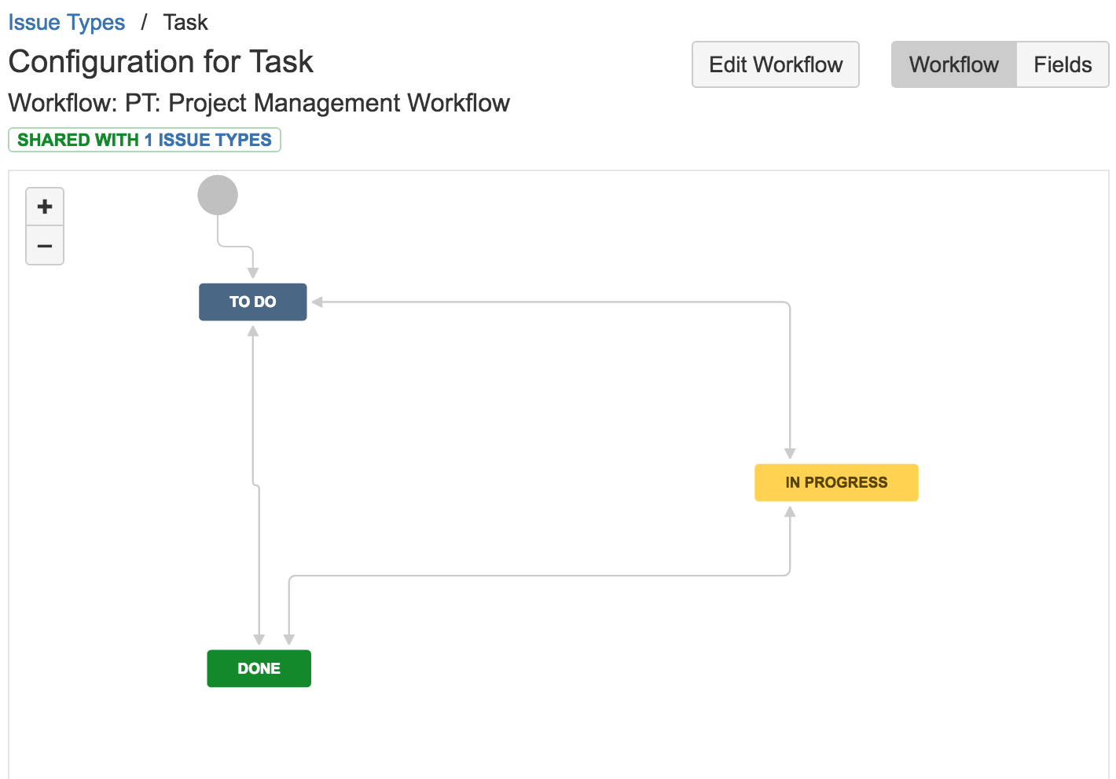Zoom in the workflow diagram with plus
This screenshot has height=779, width=1116.
(45, 207)
